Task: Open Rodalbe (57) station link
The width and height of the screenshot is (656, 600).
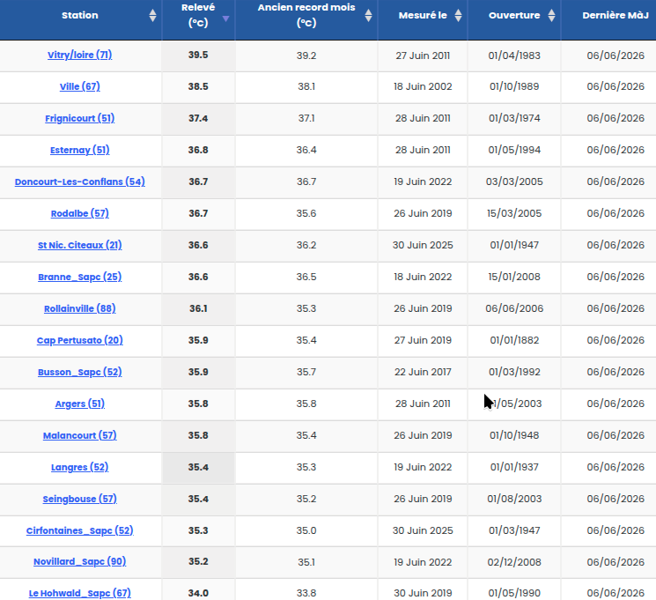Action: tap(80, 213)
